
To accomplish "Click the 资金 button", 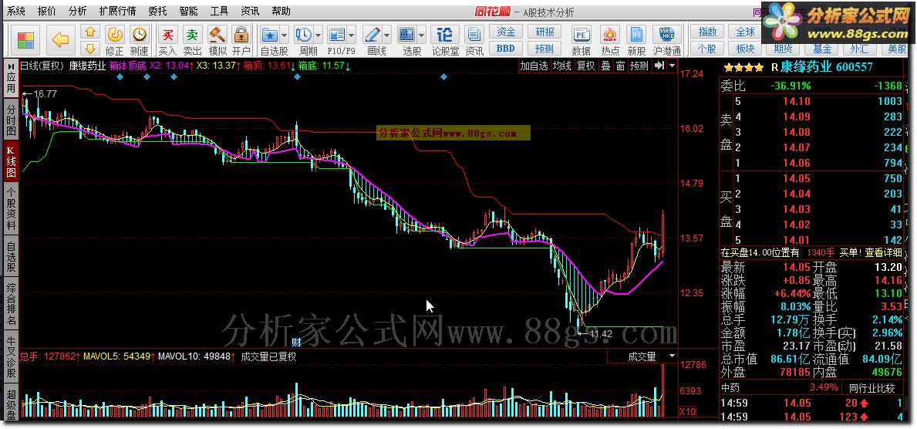I will (506, 32).
